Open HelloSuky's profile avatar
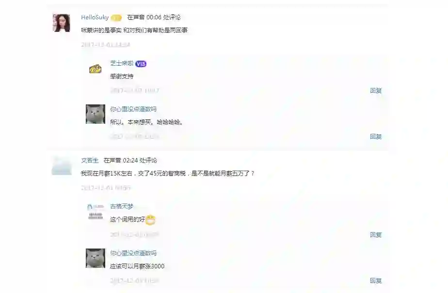448x293 pixels. pos(62,23)
